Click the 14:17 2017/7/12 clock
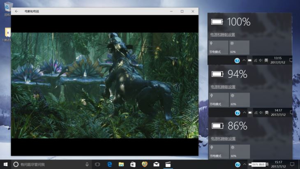The height and width of the screenshot is (169, 300). pos(278,113)
